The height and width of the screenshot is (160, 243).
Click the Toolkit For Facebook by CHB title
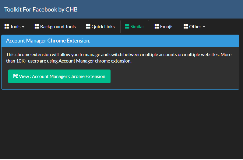click(41, 10)
